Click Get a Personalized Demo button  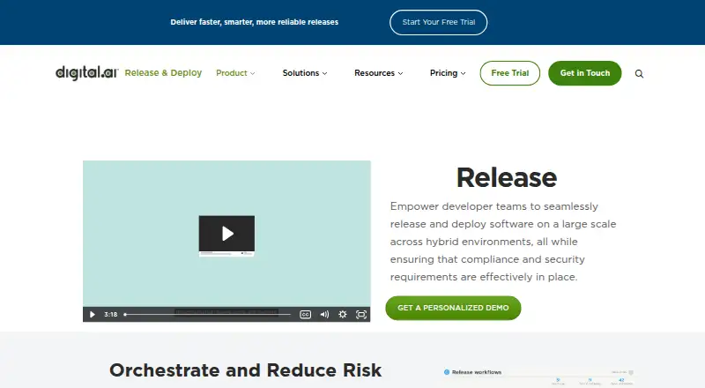453,308
